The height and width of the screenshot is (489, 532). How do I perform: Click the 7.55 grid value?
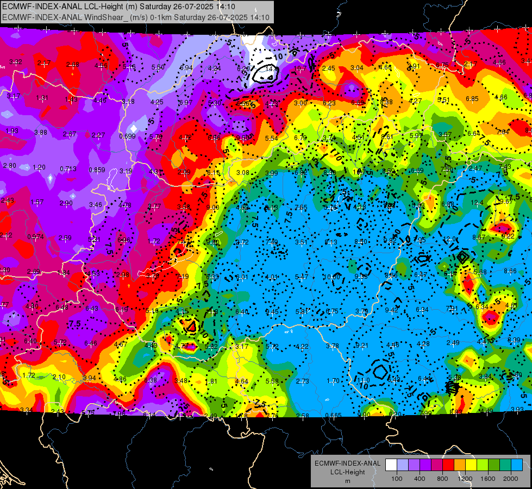[x=301, y=208]
